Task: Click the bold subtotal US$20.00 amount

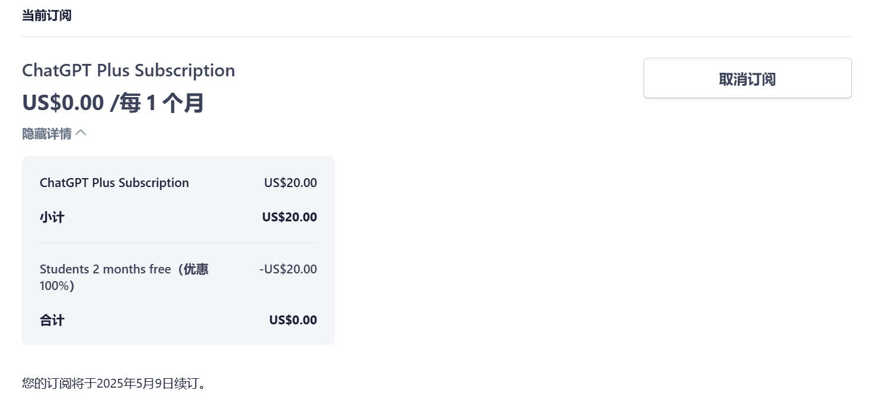Action: tap(290, 217)
